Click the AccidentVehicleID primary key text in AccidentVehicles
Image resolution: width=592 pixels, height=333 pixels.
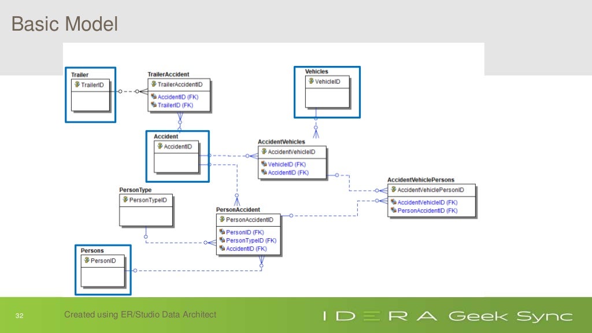tap(291, 152)
